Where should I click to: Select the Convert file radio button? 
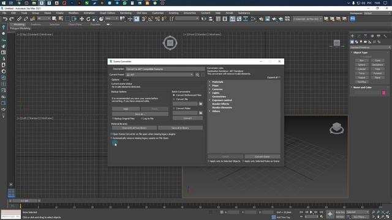click(174, 99)
